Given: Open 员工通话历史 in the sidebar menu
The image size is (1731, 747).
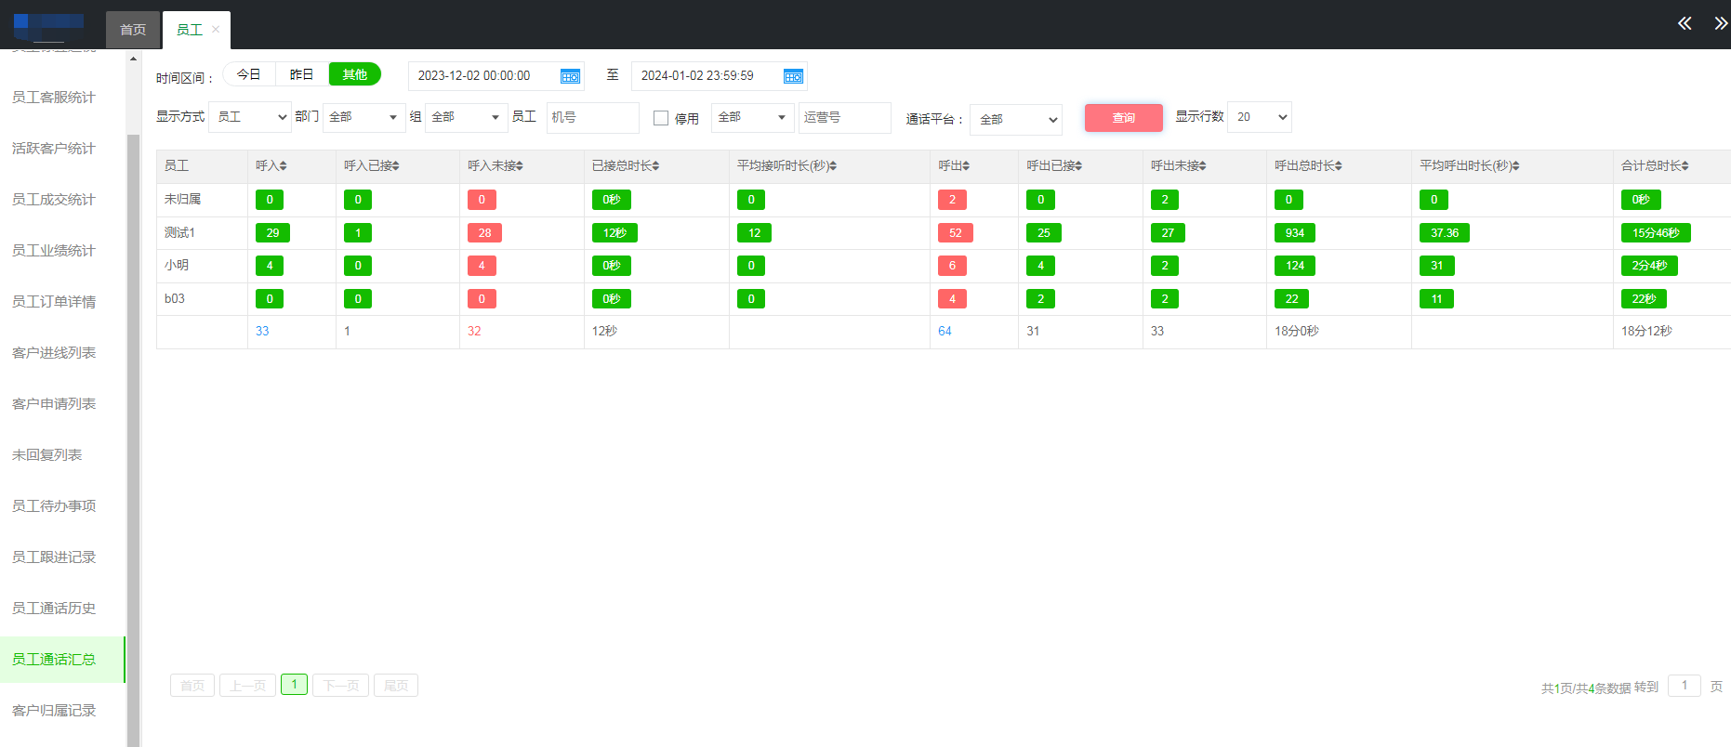Looking at the screenshot, I should click(54, 609).
